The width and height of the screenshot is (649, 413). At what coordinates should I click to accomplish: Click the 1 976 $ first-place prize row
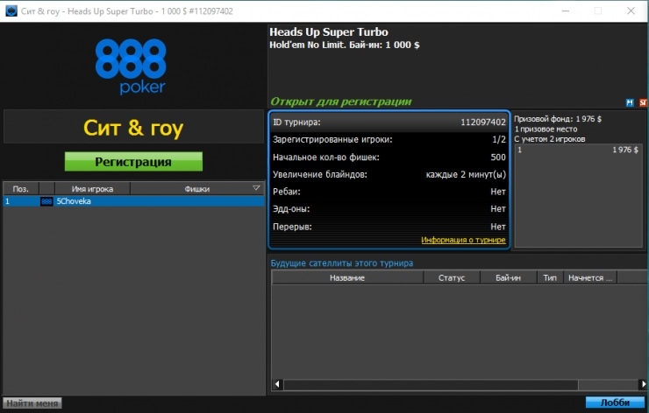[578, 150]
